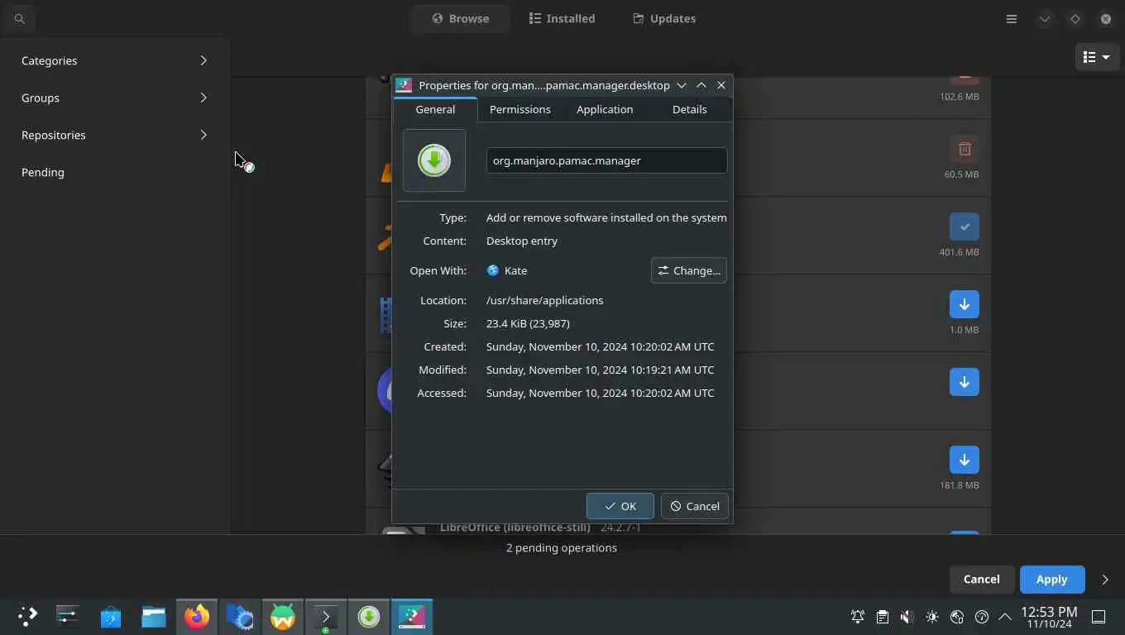Image resolution: width=1125 pixels, height=635 pixels.
Task: Open clipboard tray icon
Action: [x=883, y=617]
